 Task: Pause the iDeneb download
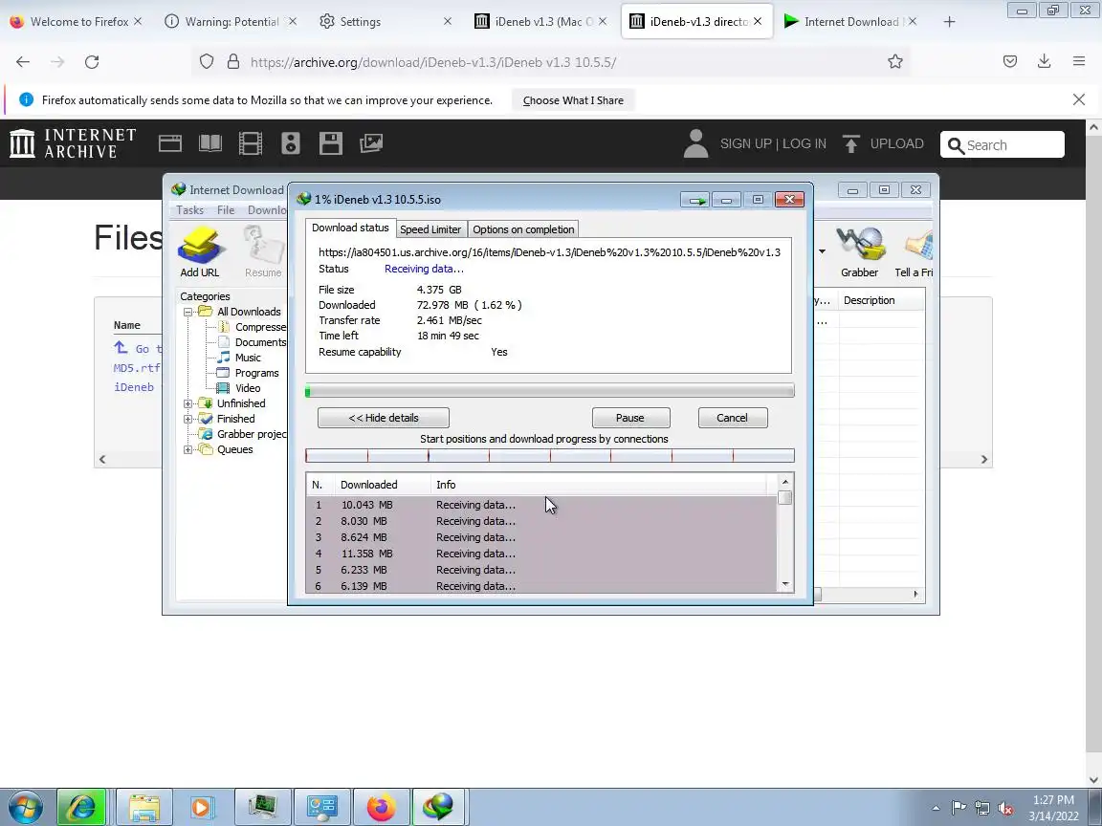pos(630,418)
